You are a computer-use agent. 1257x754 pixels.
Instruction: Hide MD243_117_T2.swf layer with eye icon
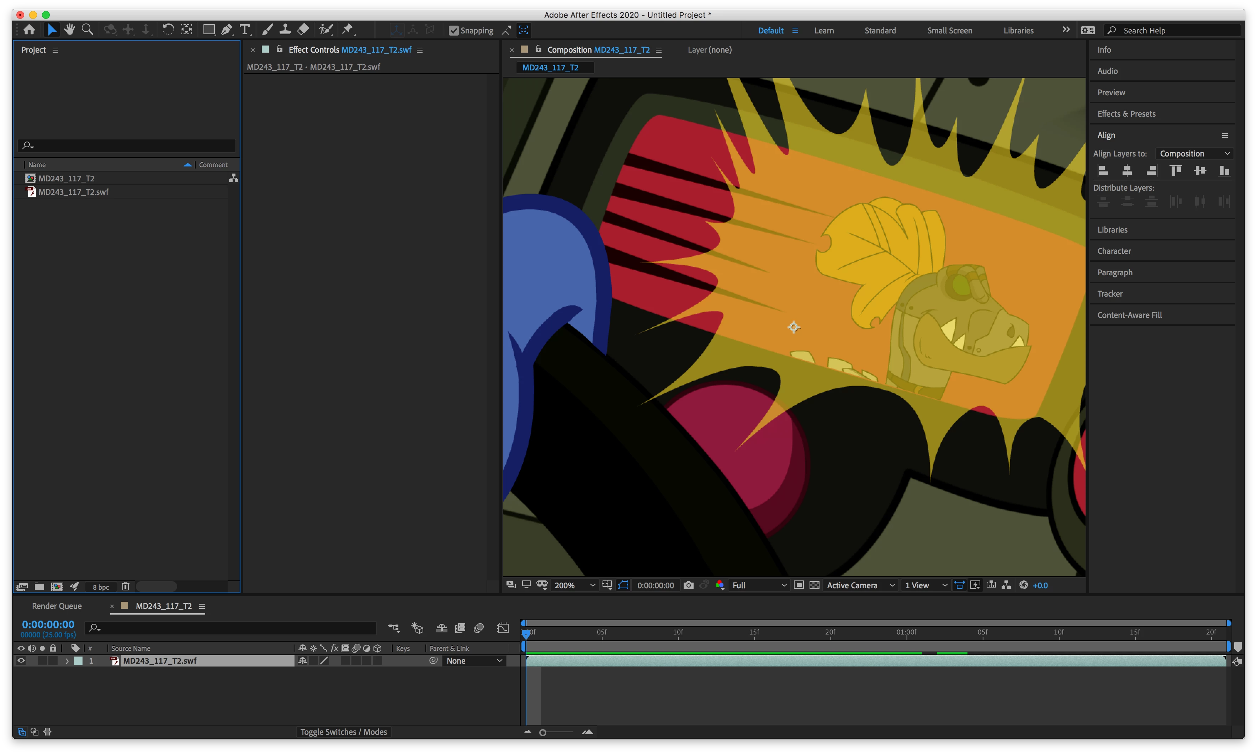21,660
